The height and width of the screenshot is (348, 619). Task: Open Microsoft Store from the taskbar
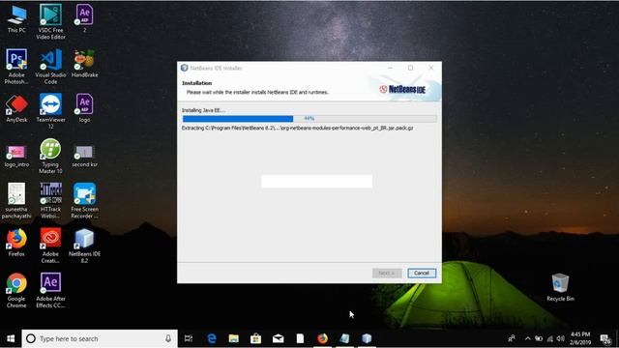255,338
